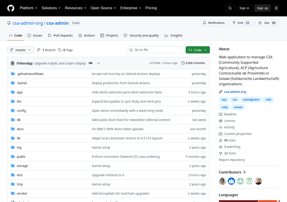Open the GitHub home logo

[x=11, y=8]
